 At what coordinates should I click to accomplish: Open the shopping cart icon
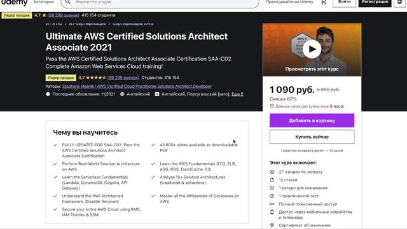[324, 3]
